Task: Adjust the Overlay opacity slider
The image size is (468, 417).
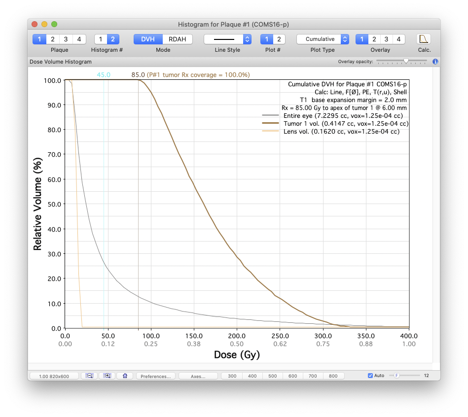Action: pos(405,61)
